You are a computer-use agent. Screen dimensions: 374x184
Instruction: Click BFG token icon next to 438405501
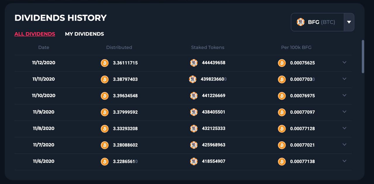(x=194, y=112)
